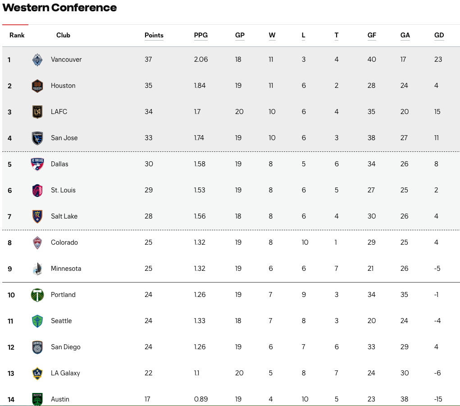Click the LA Galaxy crest icon

click(37, 374)
